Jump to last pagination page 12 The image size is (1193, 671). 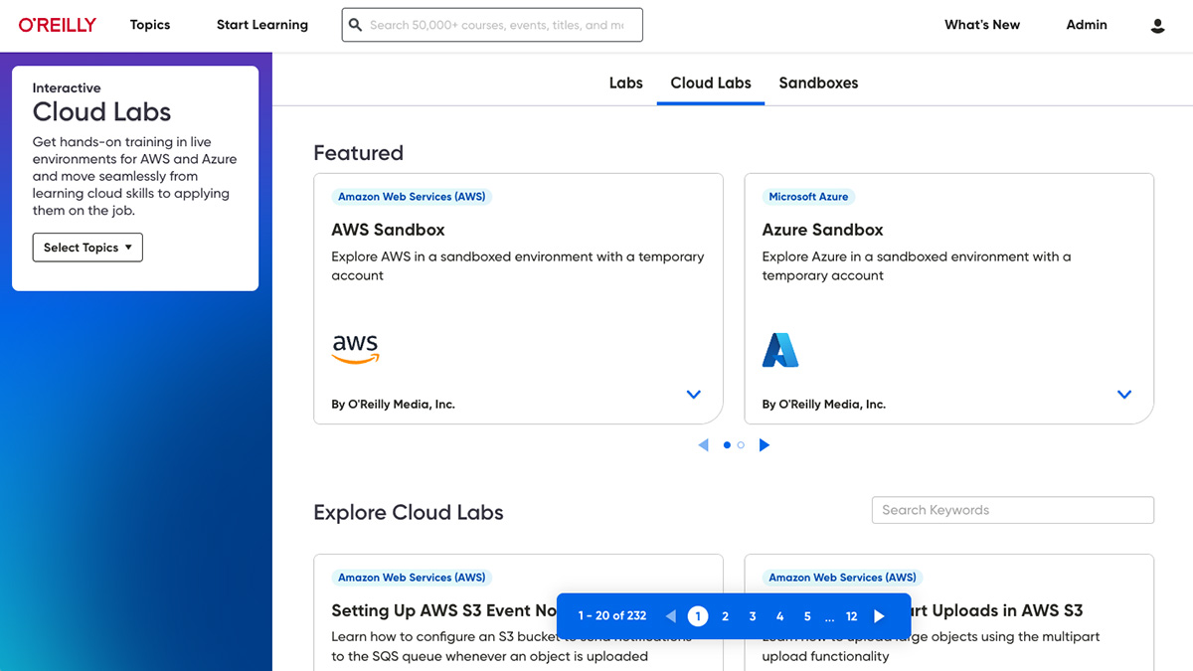[x=852, y=616]
